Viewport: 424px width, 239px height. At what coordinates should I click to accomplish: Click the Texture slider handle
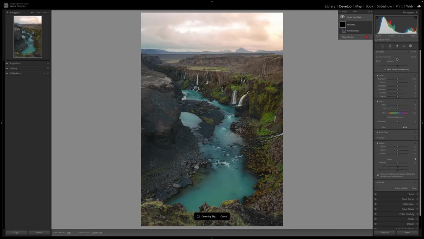(x=397, y=146)
